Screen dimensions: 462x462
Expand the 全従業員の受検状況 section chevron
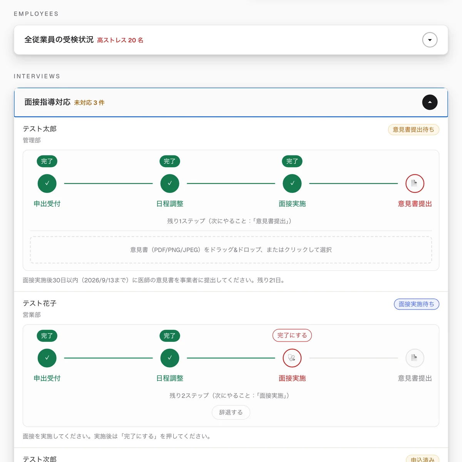coord(430,40)
